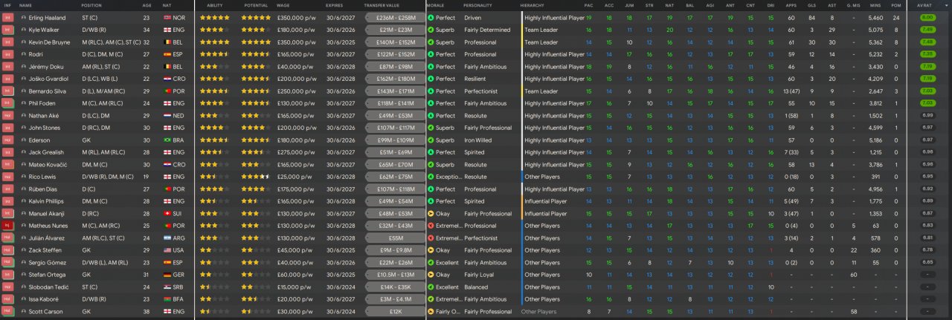Select the Mateo Kovačić name

point(46,164)
